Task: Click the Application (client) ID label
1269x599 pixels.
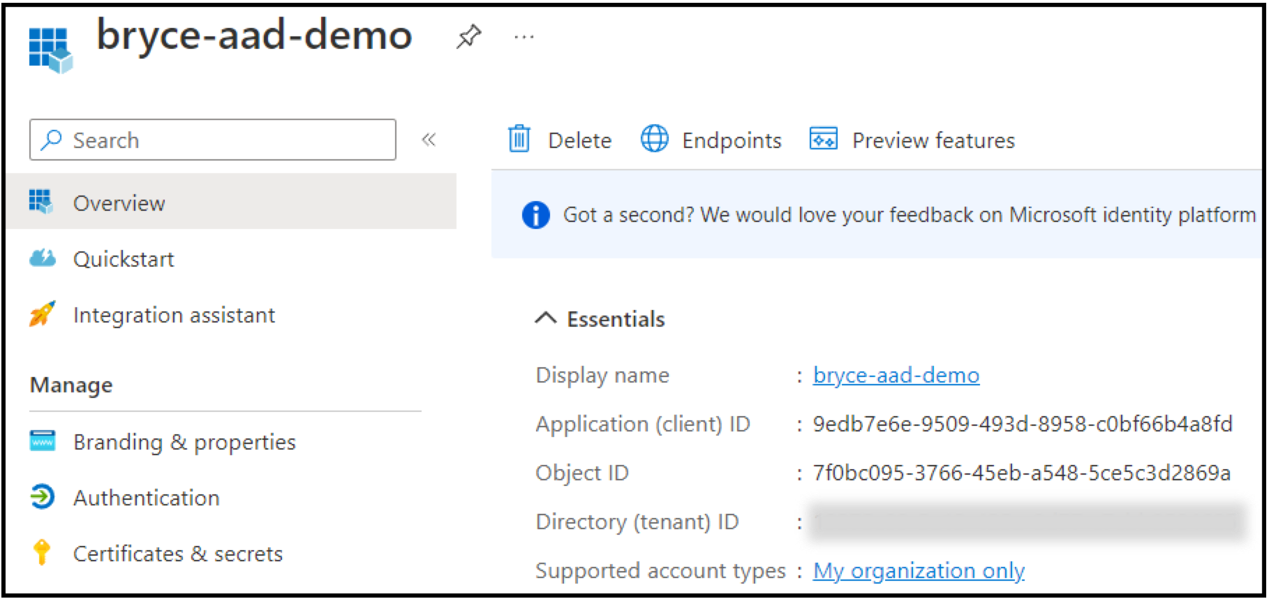Action: pyautogui.click(x=643, y=424)
